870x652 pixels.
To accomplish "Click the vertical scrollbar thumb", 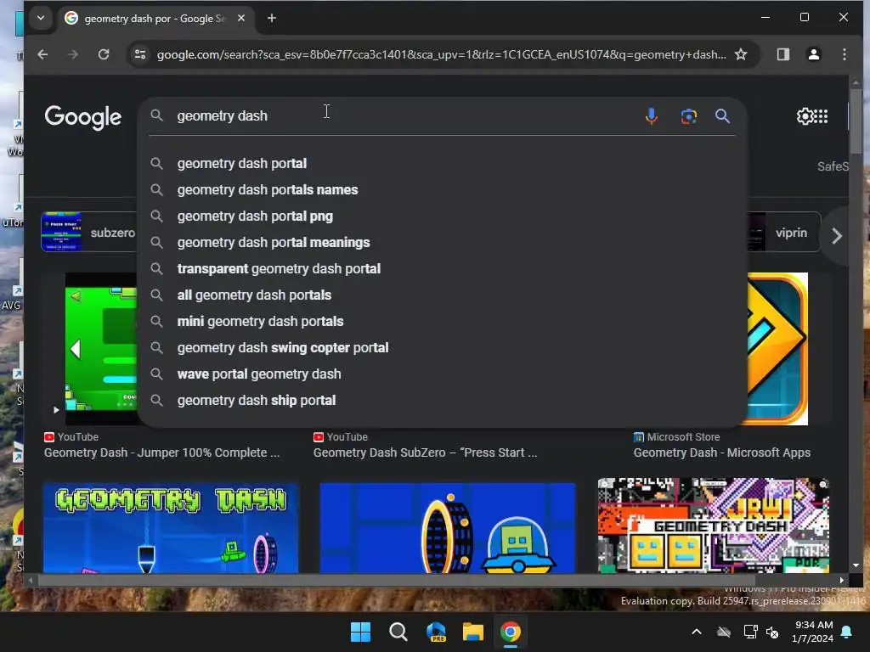I will click(856, 122).
